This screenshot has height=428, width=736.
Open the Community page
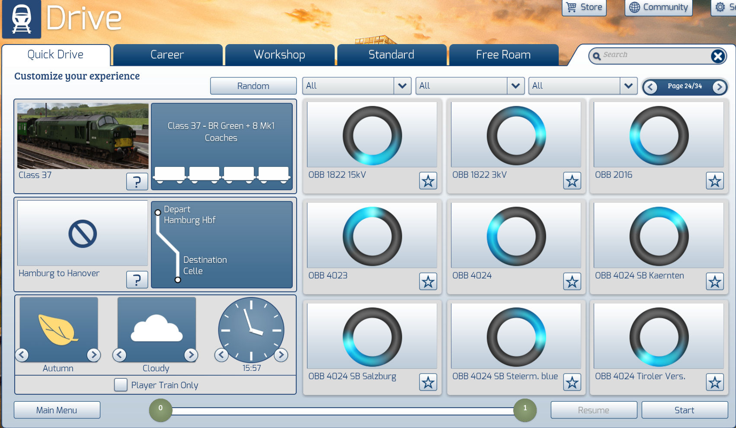tap(659, 7)
